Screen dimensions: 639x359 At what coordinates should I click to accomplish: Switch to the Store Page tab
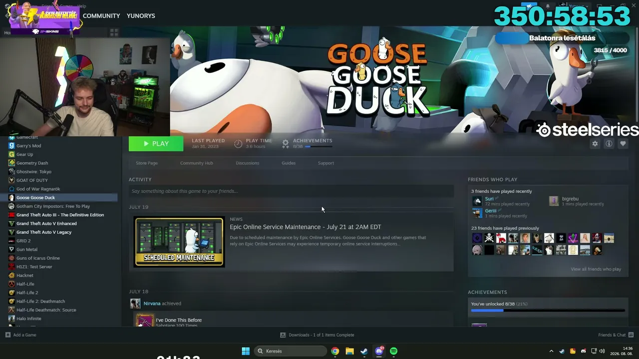coord(147,163)
